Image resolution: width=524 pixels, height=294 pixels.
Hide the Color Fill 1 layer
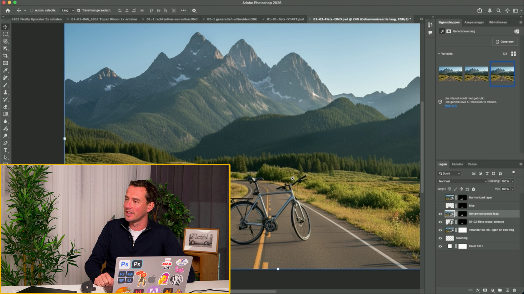[x=440, y=246]
